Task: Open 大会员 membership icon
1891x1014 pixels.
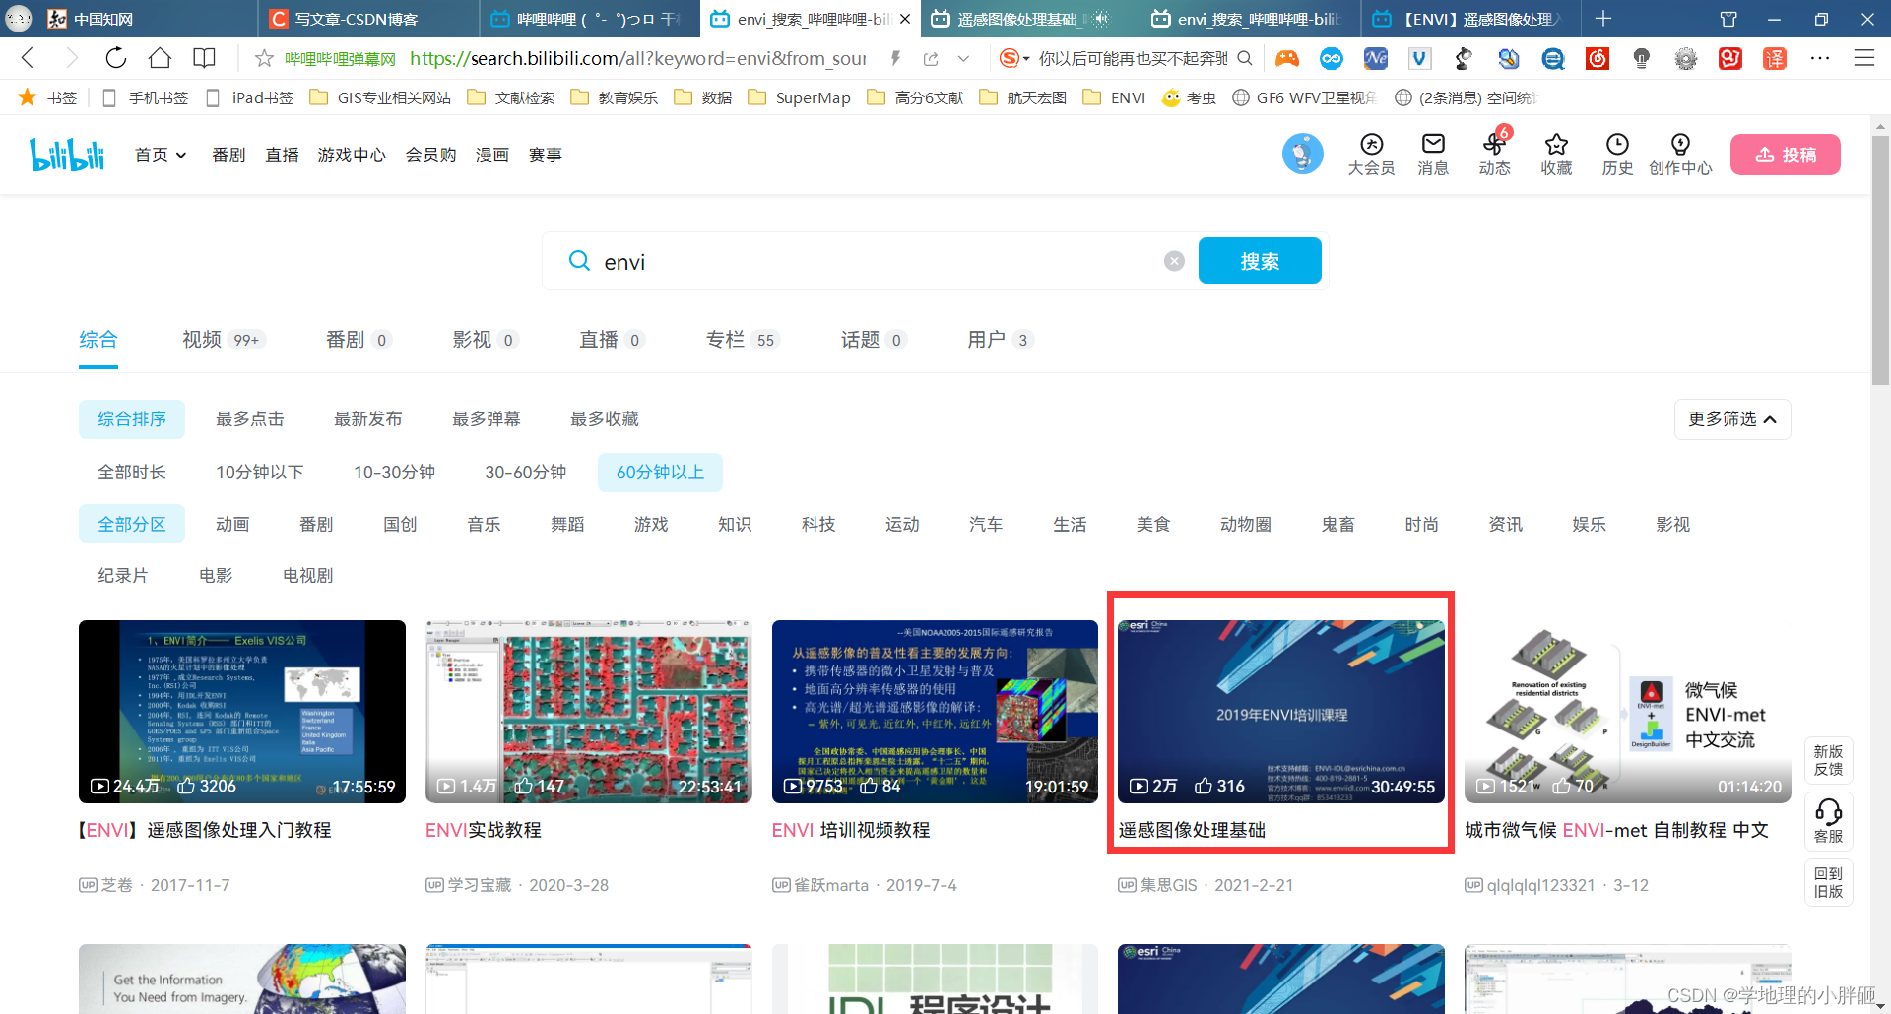Action: pyautogui.click(x=1371, y=155)
